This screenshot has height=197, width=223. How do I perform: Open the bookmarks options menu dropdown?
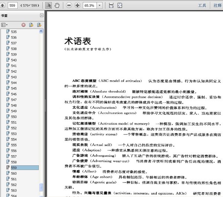(x=4, y=25)
